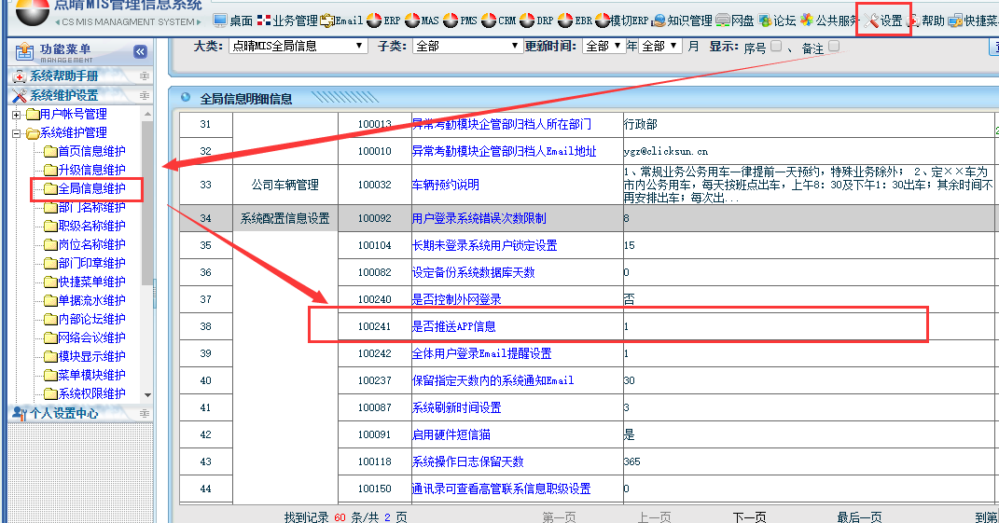
Task: Expand the 用户帐号管理 tree node
Action: pyautogui.click(x=16, y=115)
